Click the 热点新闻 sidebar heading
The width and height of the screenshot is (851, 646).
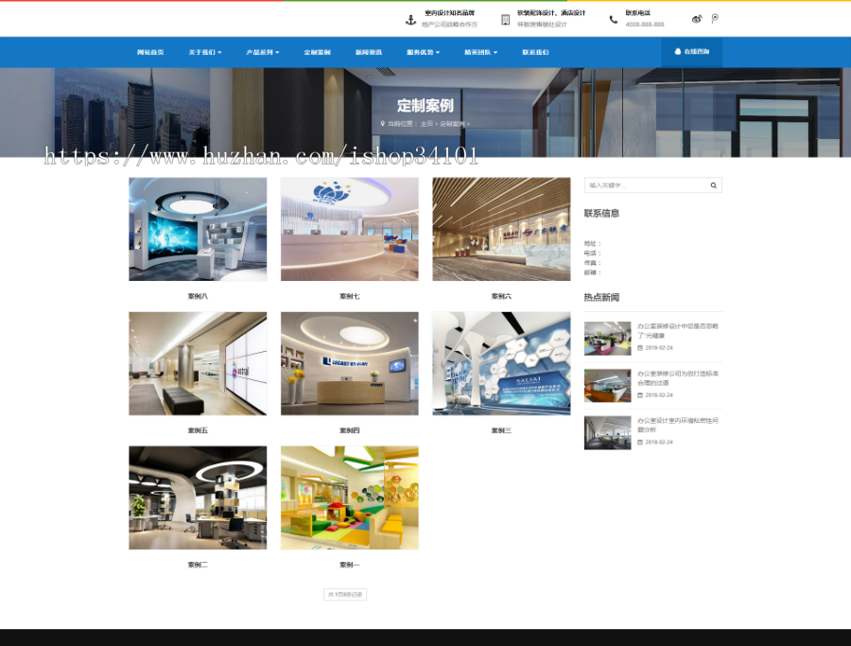601,298
